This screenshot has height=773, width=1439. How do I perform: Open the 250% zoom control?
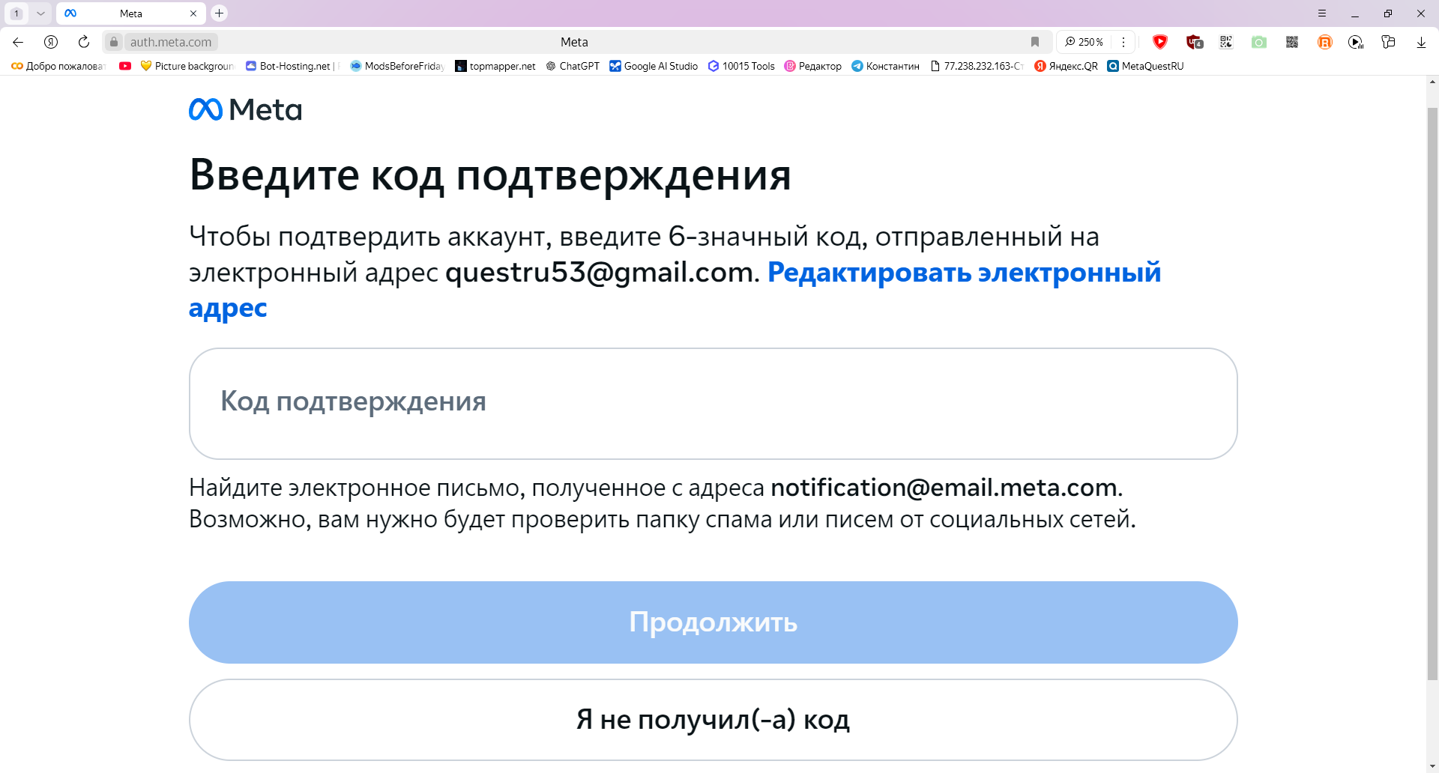pos(1084,42)
